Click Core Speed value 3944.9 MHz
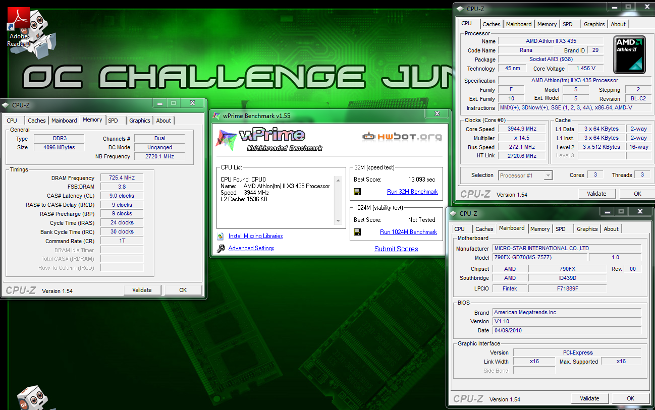 522,129
